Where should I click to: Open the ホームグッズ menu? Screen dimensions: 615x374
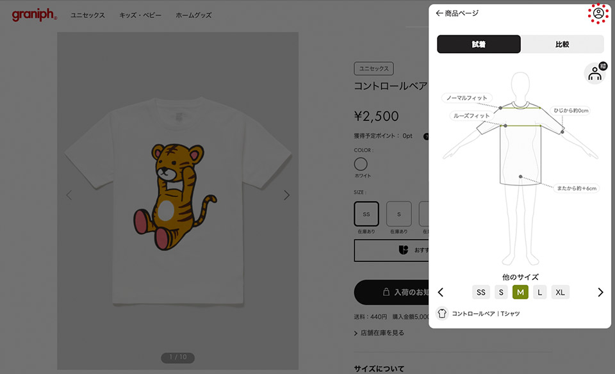pos(193,15)
